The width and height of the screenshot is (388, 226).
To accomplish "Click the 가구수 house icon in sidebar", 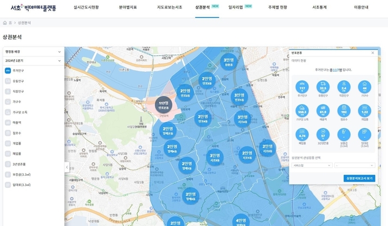I will tap(8, 102).
